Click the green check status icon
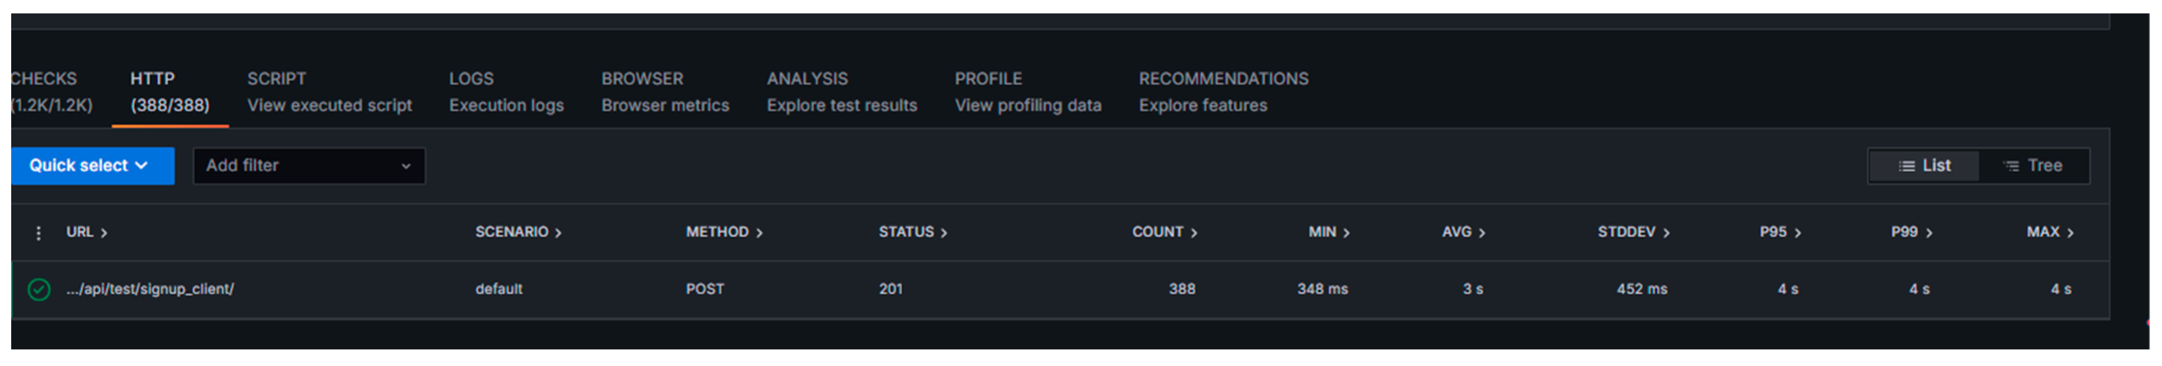This screenshot has width=2162, height=366. pos(38,289)
